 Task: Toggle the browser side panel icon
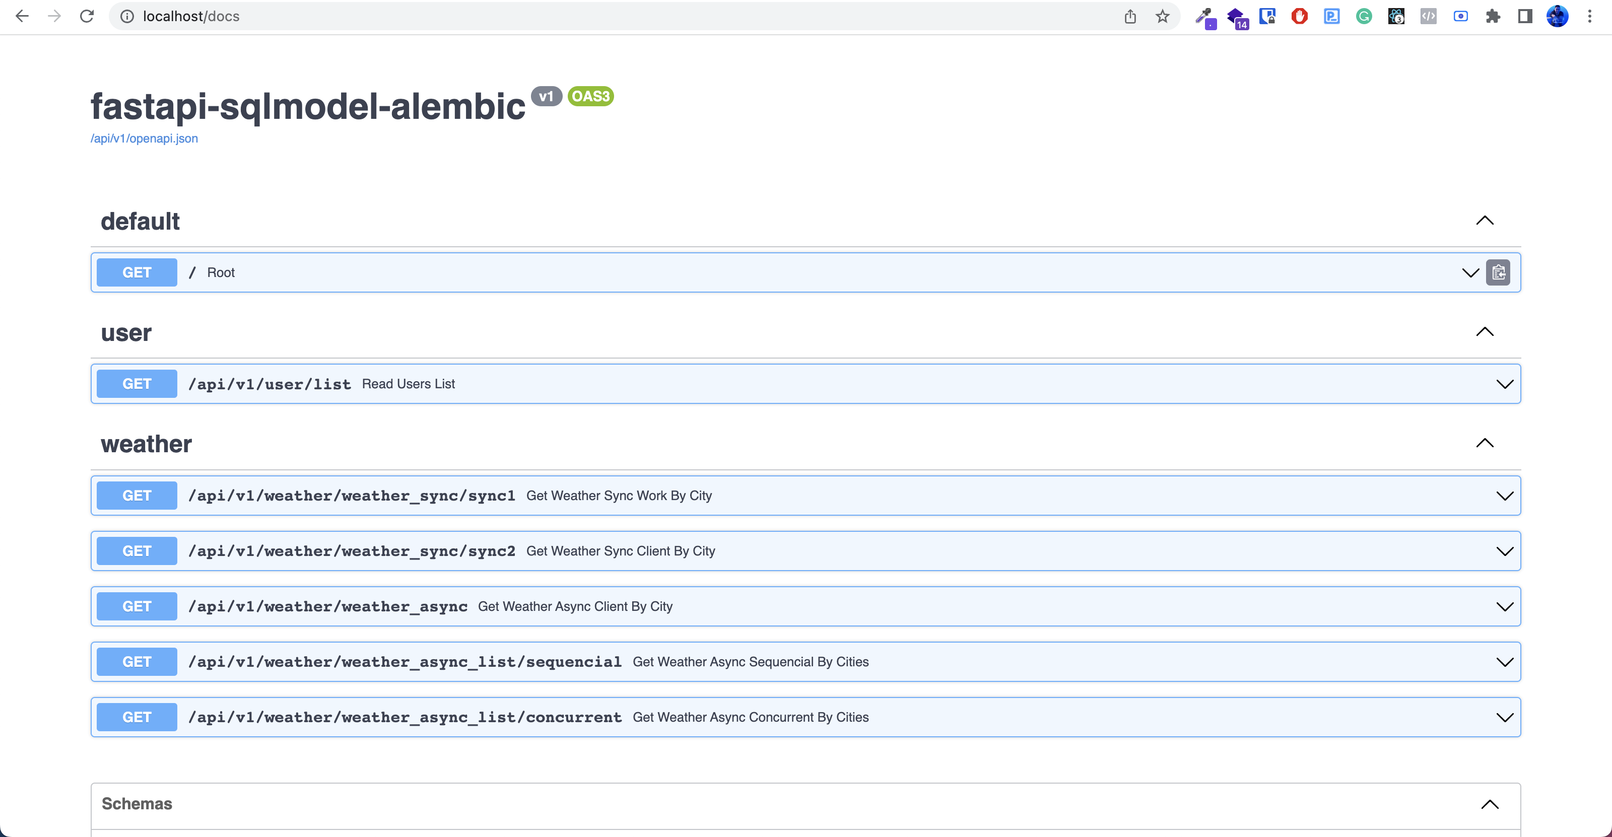[x=1524, y=16]
